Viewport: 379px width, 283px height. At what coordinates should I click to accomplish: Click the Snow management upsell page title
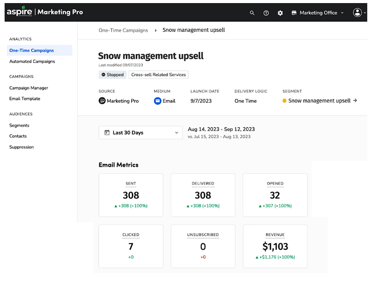(151, 56)
